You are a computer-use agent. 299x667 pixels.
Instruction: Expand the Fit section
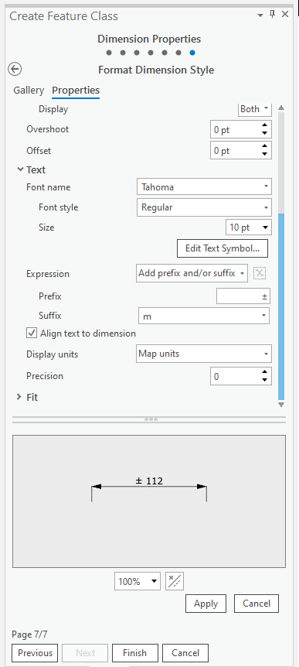[x=19, y=397]
